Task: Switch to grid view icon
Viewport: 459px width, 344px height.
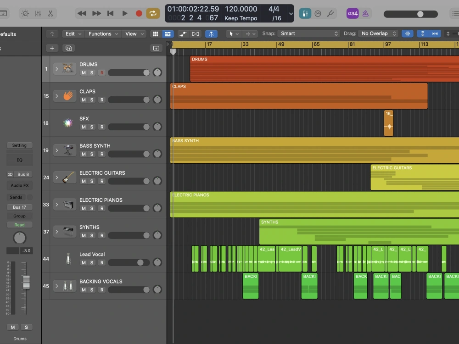Action: point(156,34)
